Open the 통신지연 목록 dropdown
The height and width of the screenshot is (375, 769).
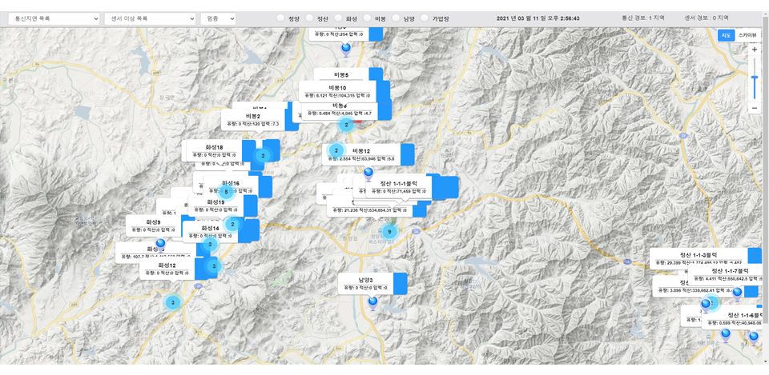coord(54,18)
